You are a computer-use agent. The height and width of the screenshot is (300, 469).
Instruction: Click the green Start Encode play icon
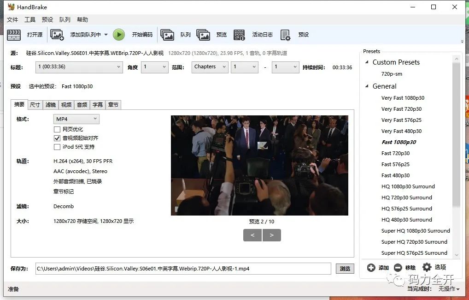[x=119, y=35]
